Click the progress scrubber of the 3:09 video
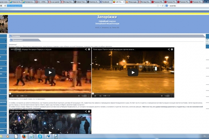The width and height of the screenshot is (209, 139). (10, 93)
